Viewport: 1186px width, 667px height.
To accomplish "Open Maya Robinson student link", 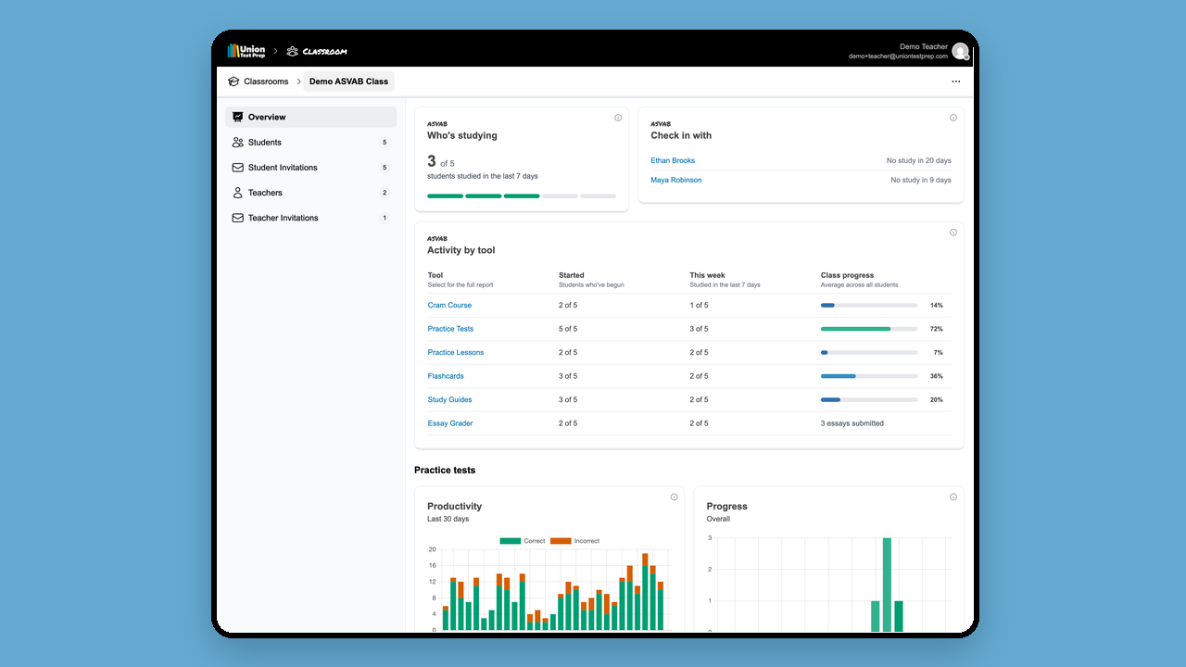I will [676, 181].
